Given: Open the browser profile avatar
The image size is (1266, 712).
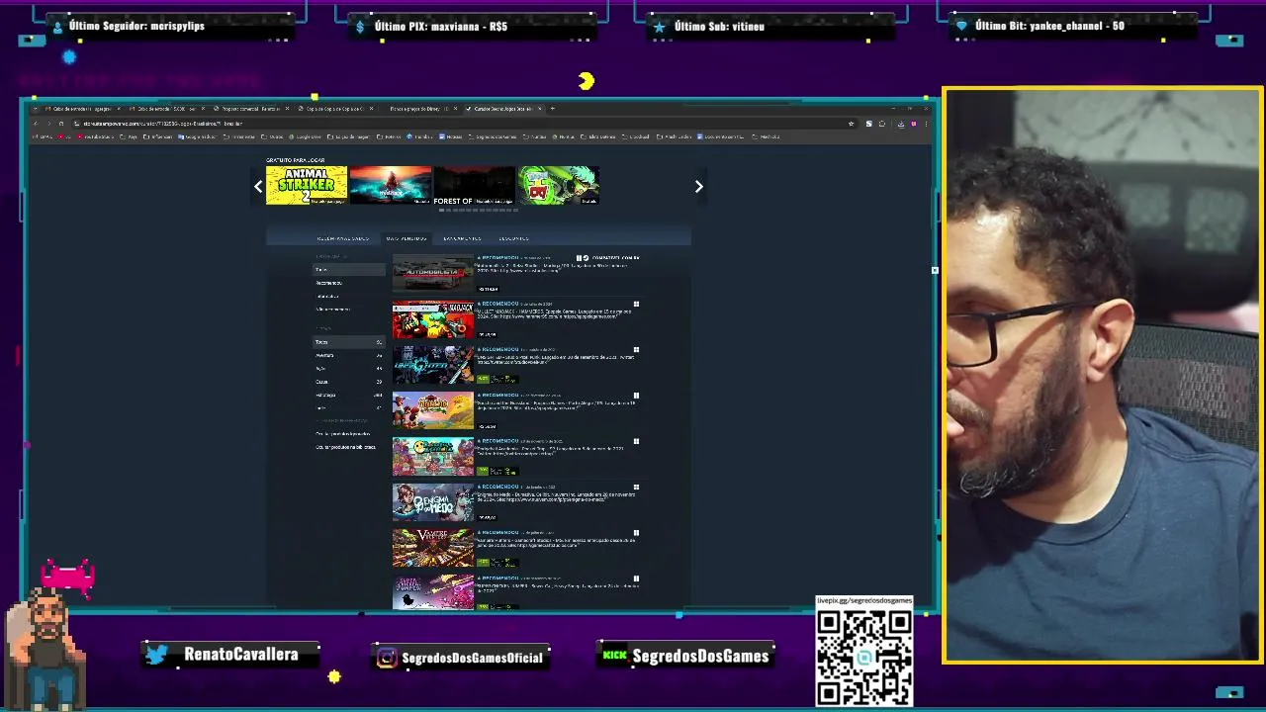Looking at the screenshot, I should (x=913, y=124).
